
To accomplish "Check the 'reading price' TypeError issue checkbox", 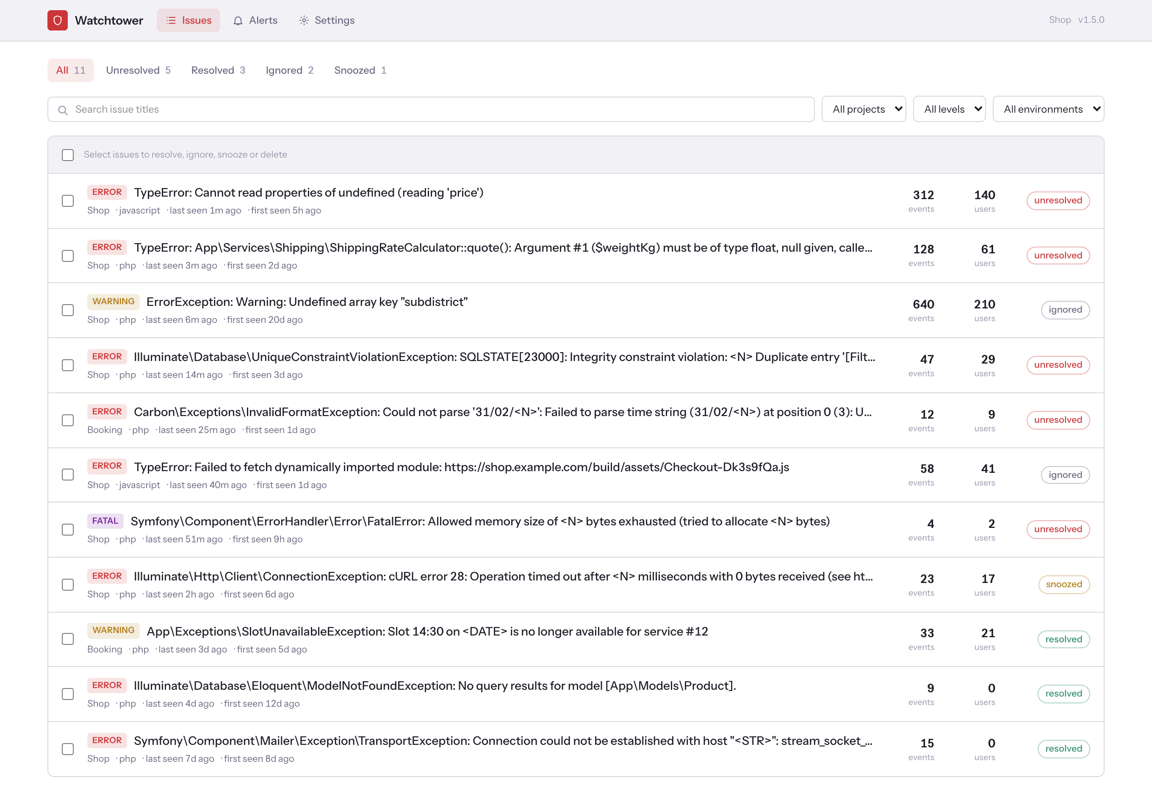I will tap(68, 201).
